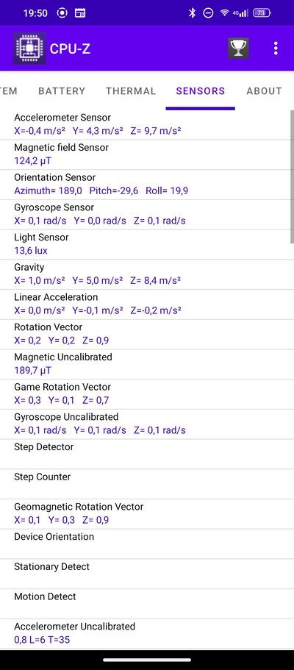
Task: Tap the bottom navigation gesture bar
Action: point(147,660)
